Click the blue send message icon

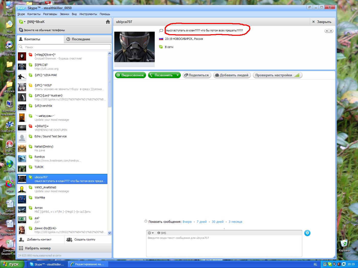click(307, 233)
